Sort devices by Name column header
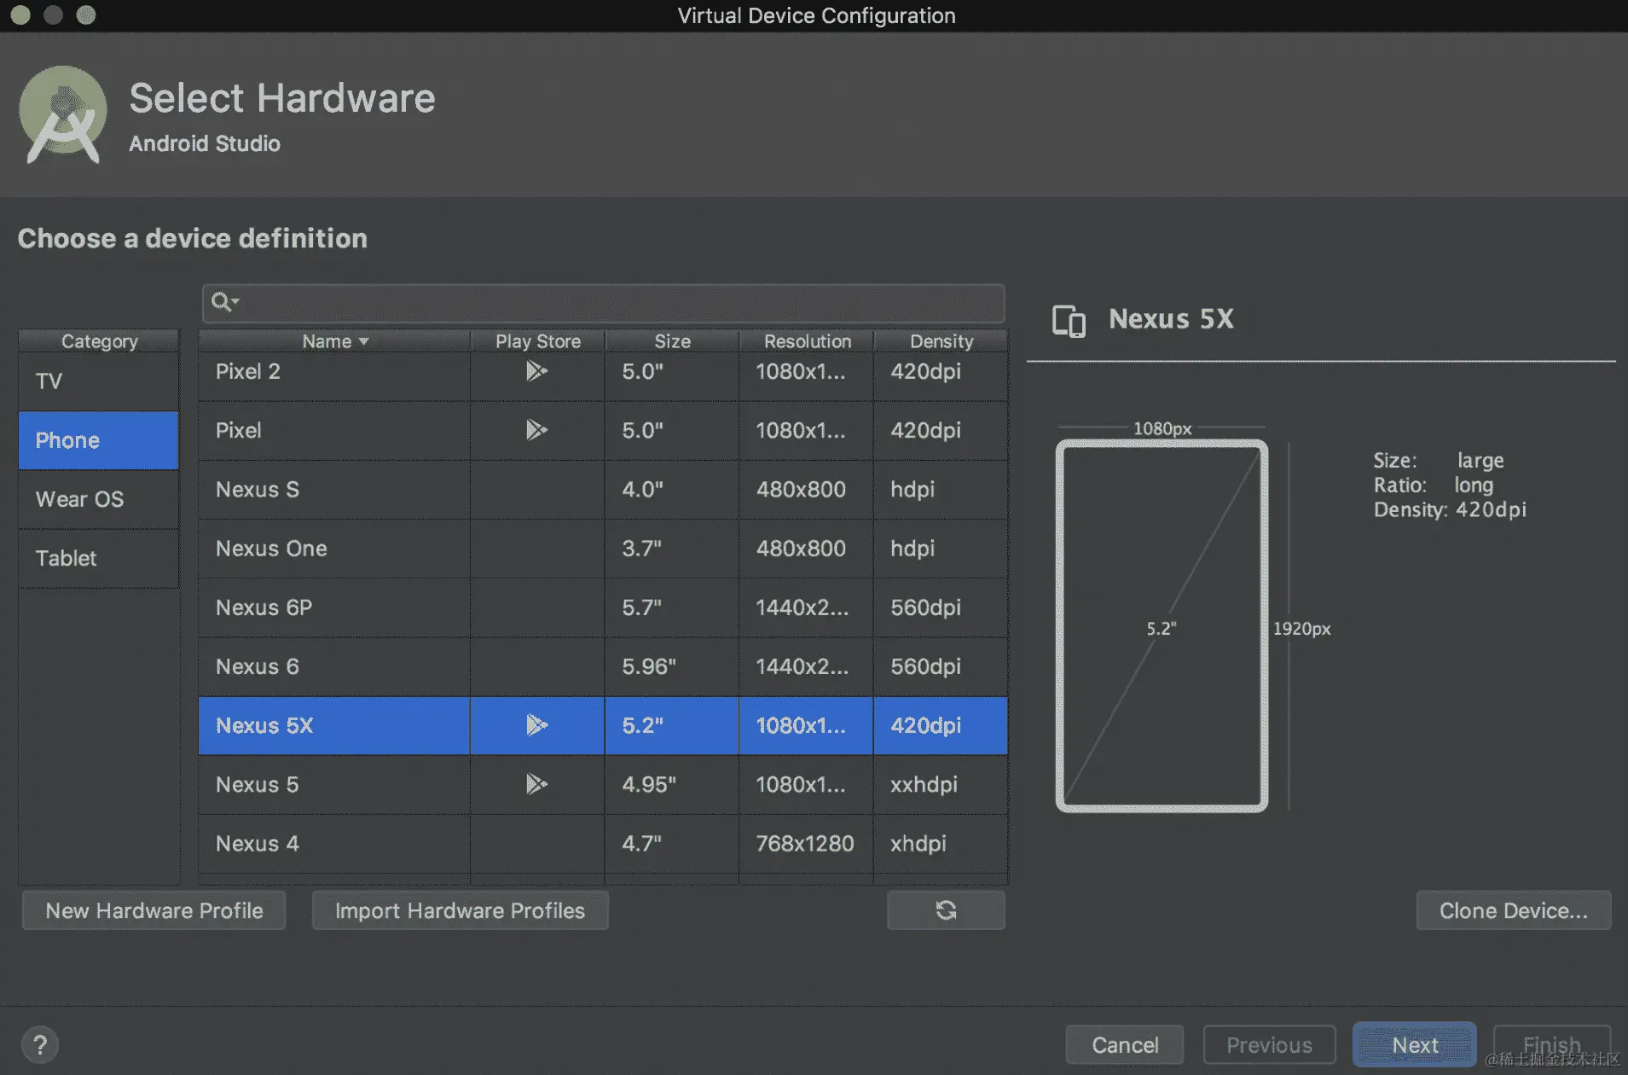This screenshot has height=1075, width=1628. coord(334,341)
